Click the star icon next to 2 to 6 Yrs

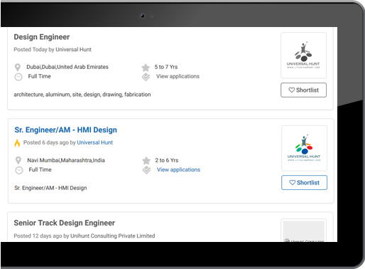pyautogui.click(x=146, y=161)
